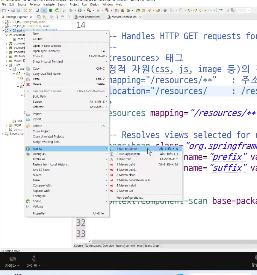Click JUnit Test in Run As submenu
The image size is (257, 275).
coord(146,159)
